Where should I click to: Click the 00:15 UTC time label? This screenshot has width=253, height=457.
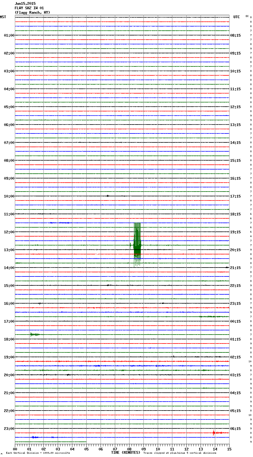pos(235,321)
